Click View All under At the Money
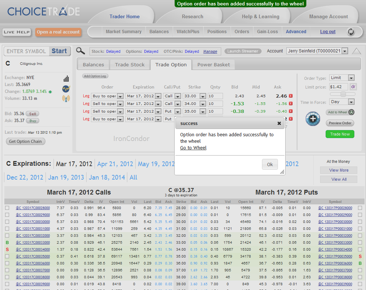366x290 pixels. coord(339,179)
